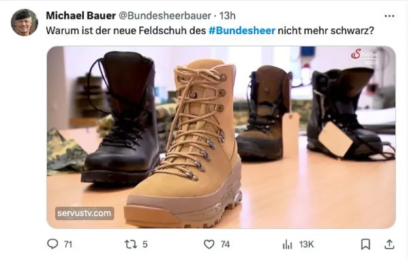Open the share upload icon
This screenshot has height=259, width=411.
tap(389, 244)
